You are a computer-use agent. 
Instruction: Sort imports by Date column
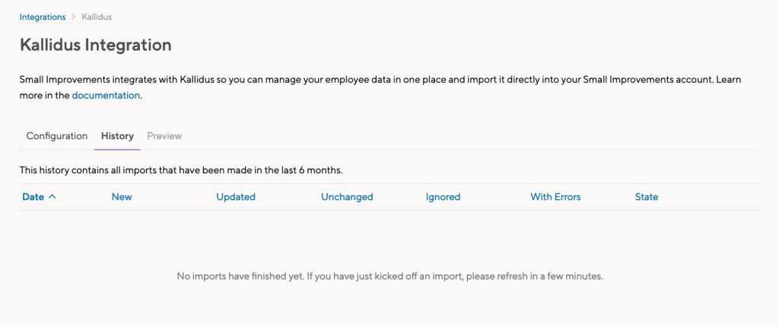point(33,197)
